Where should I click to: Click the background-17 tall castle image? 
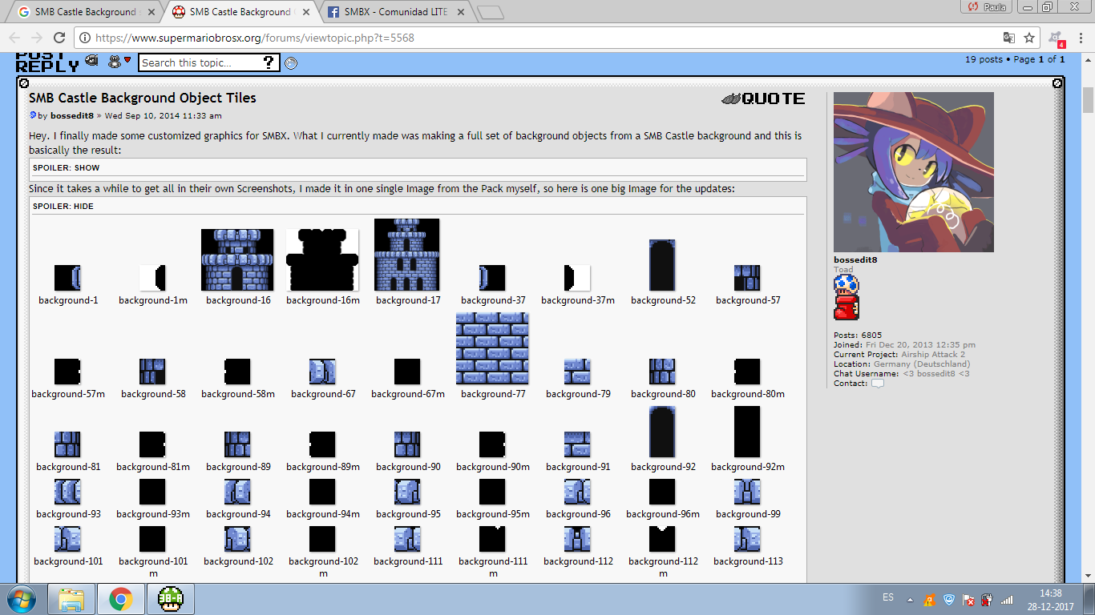point(407,255)
